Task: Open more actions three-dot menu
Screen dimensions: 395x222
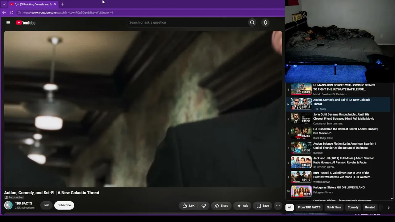Action: point(278,206)
